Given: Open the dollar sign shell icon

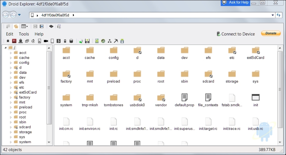Looking at the screenshot, I should [x=59, y=41].
